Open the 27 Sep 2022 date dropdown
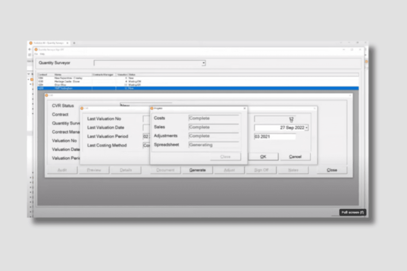Viewport: 407px width, 271px height. (307, 127)
